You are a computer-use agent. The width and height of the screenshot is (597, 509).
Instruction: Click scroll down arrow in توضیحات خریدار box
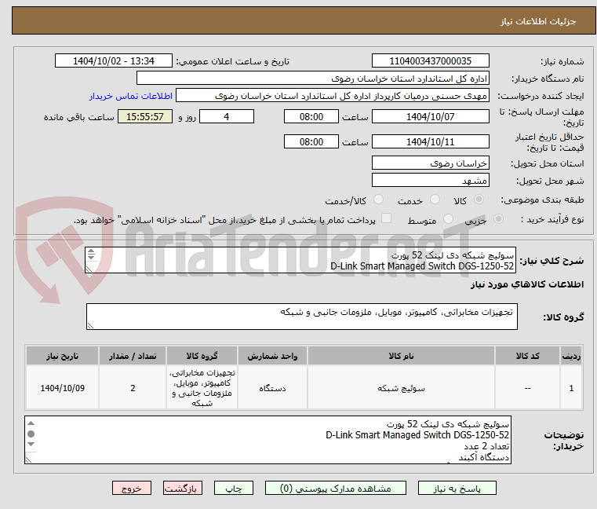click(31, 444)
